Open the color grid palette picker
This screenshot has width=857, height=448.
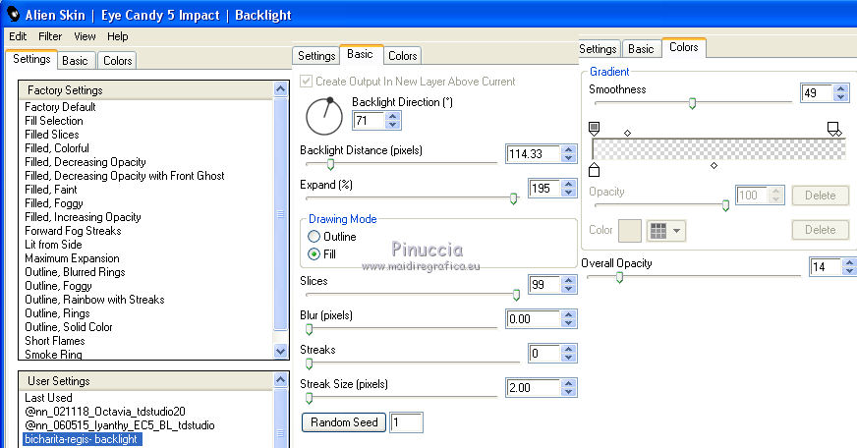point(665,231)
